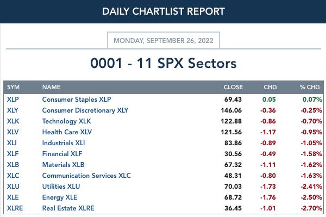Sort by the % CHG column header
326x217 pixels.
310,87
